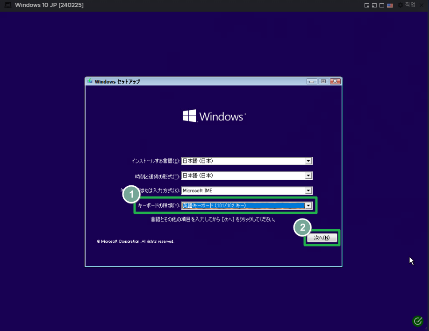Click the Windows Setup title bar icon
This screenshot has width=429, height=331.
point(90,81)
